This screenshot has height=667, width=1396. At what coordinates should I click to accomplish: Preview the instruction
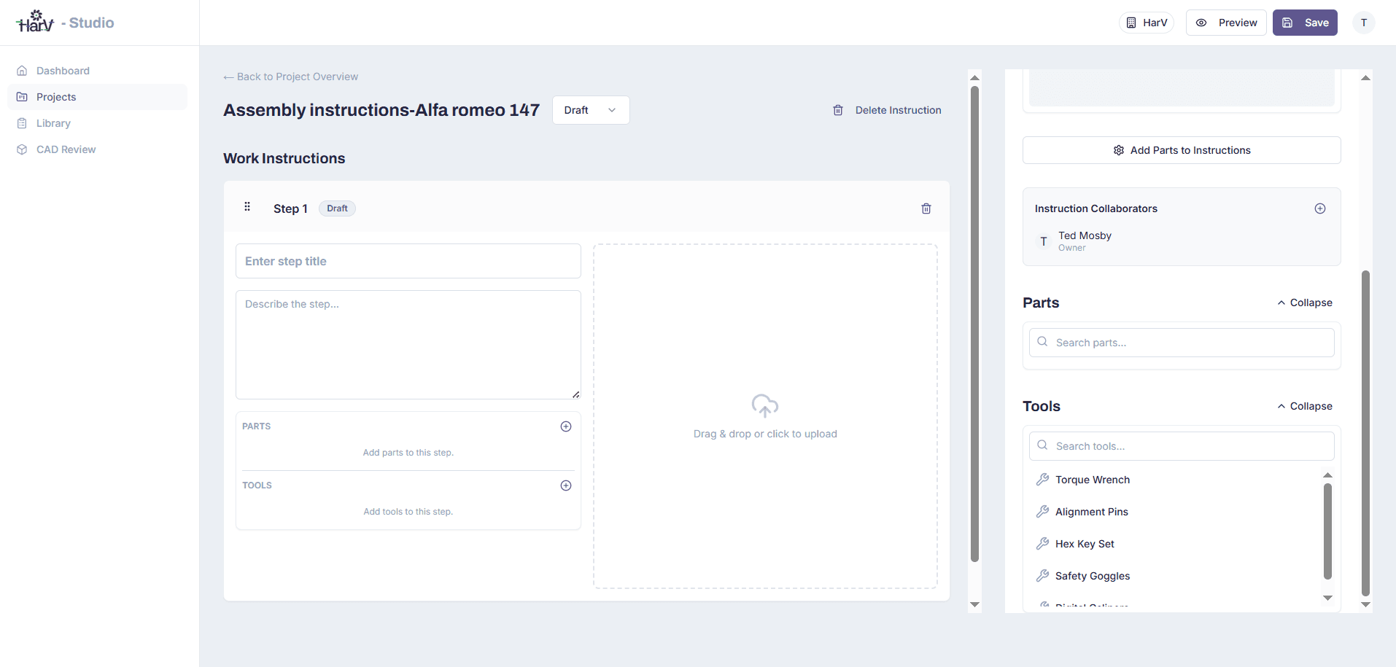click(x=1226, y=23)
